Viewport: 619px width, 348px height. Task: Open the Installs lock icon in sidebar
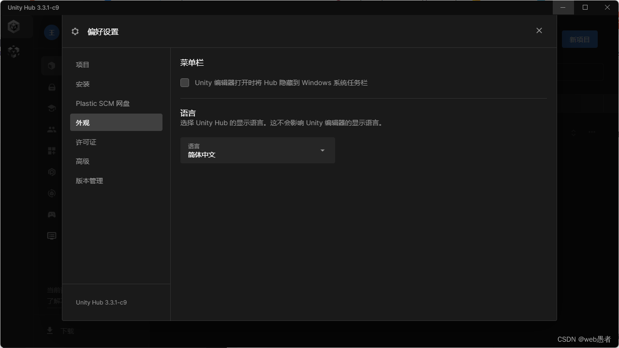click(52, 87)
